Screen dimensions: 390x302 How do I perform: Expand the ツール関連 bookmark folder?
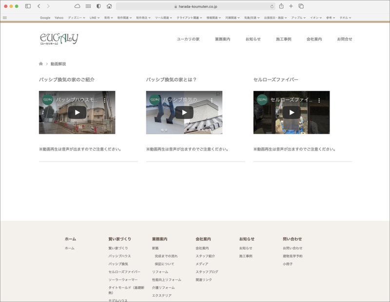tap(163, 18)
